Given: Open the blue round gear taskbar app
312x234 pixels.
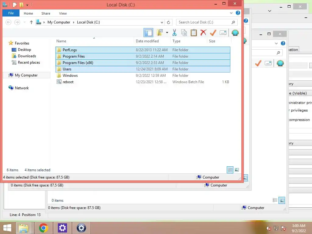Looking at the screenshot, I should pyautogui.click(x=81, y=228).
